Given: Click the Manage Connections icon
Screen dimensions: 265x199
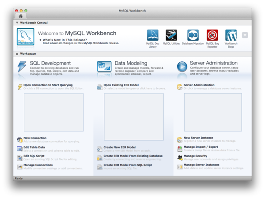Looking at the screenshot, I should pos(19,167).
